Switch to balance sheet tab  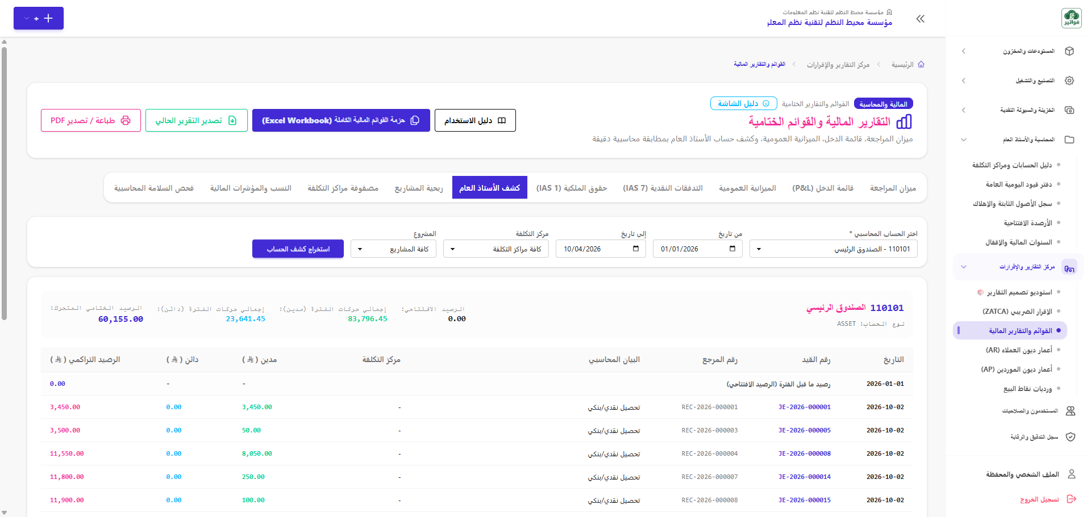(747, 188)
